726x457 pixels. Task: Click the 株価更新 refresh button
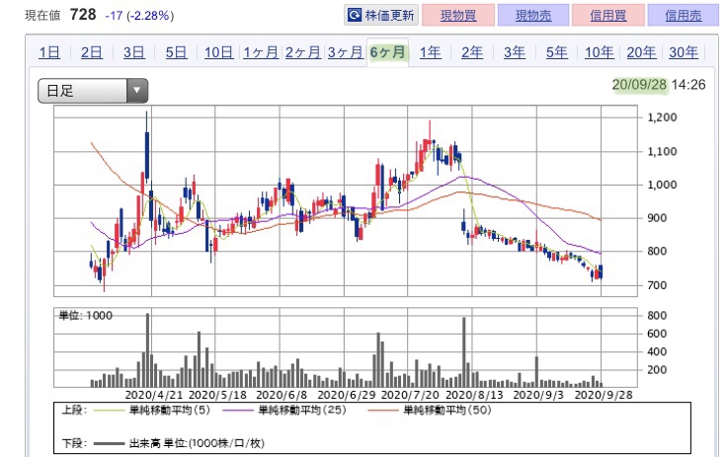381,15
